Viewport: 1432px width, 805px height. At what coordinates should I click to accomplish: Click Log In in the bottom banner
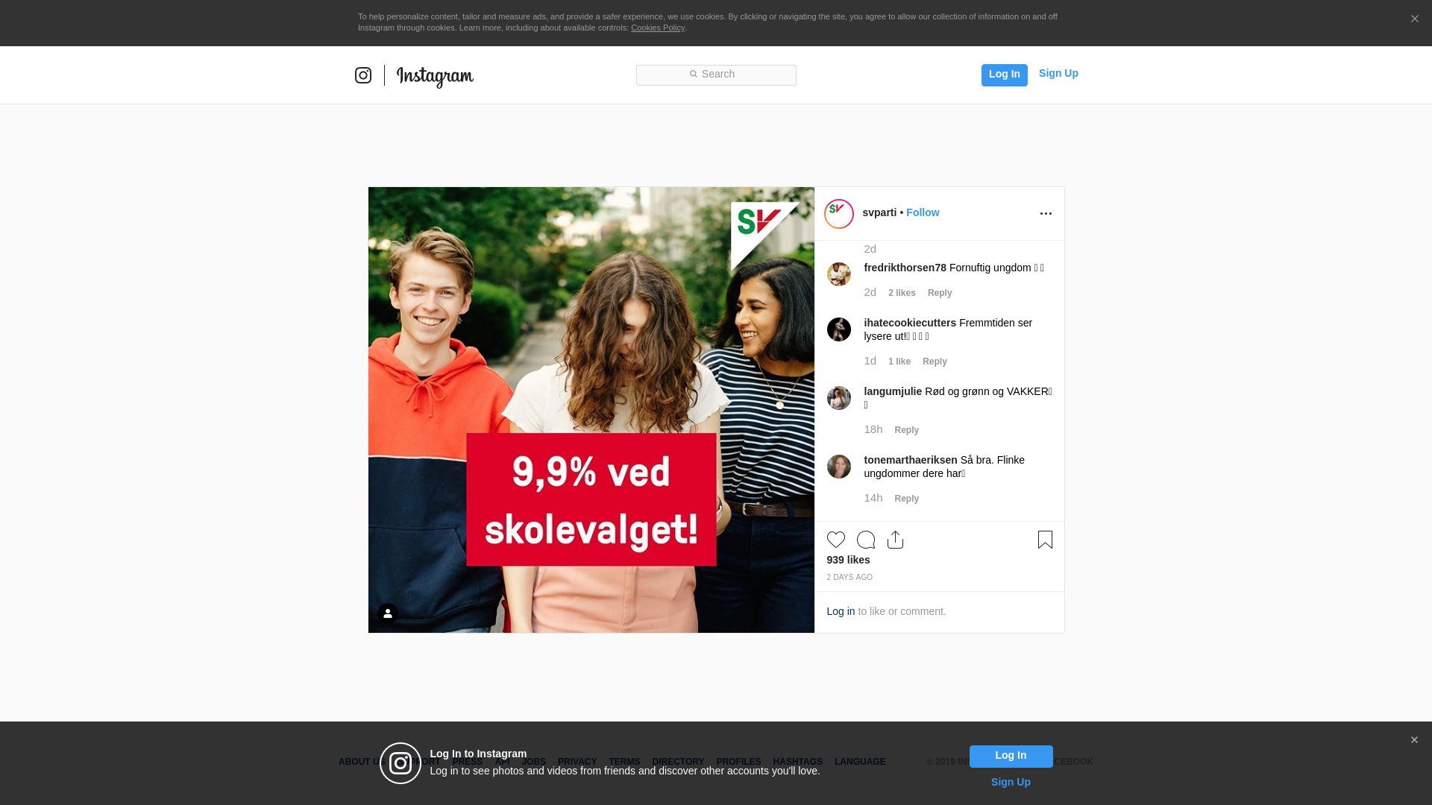pyautogui.click(x=1011, y=756)
